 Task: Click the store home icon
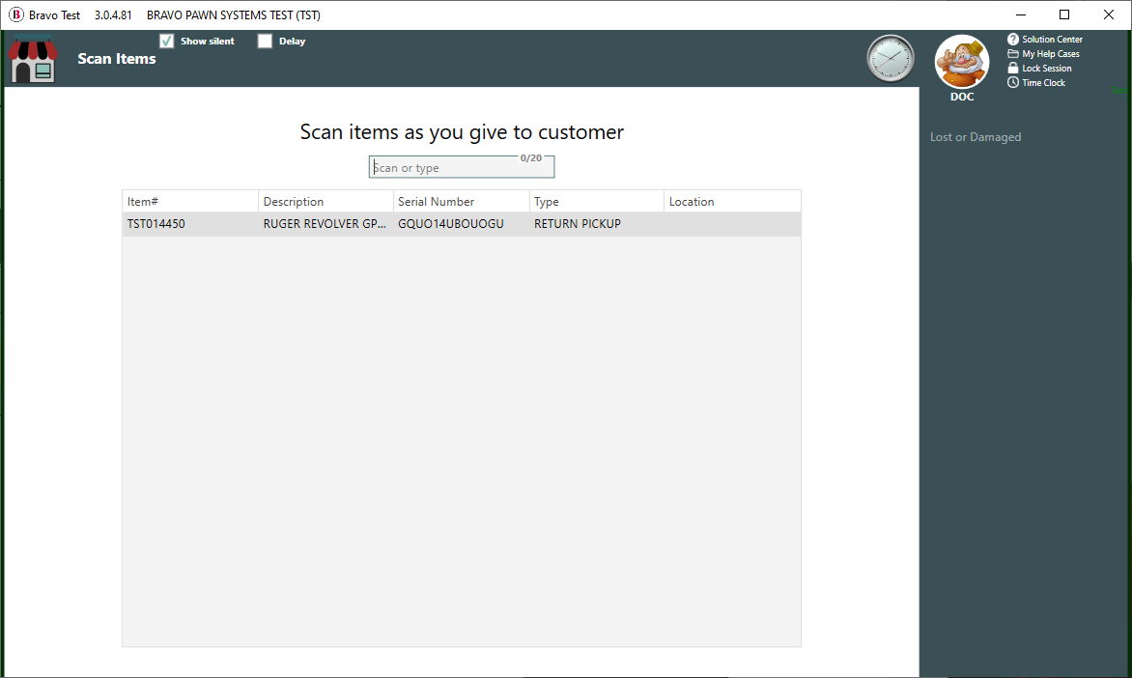(x=33, y=60)
